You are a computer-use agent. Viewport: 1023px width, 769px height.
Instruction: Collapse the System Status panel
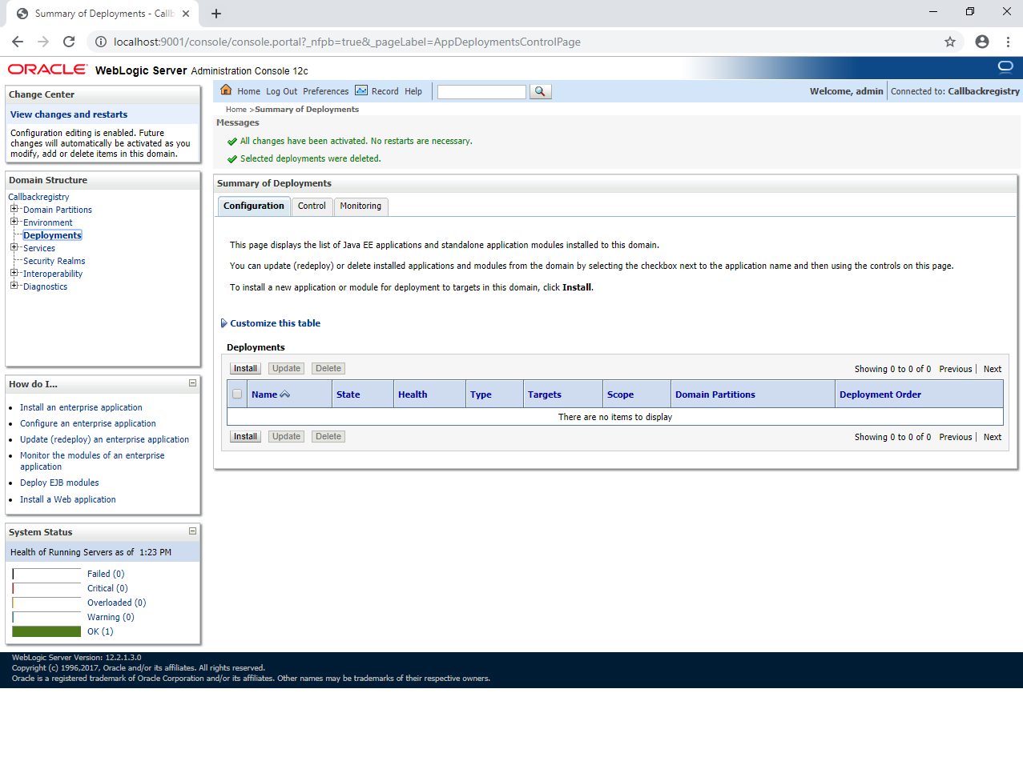[192, 531]
